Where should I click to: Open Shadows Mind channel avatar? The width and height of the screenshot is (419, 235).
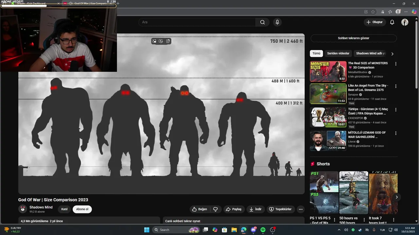point(23,209)
